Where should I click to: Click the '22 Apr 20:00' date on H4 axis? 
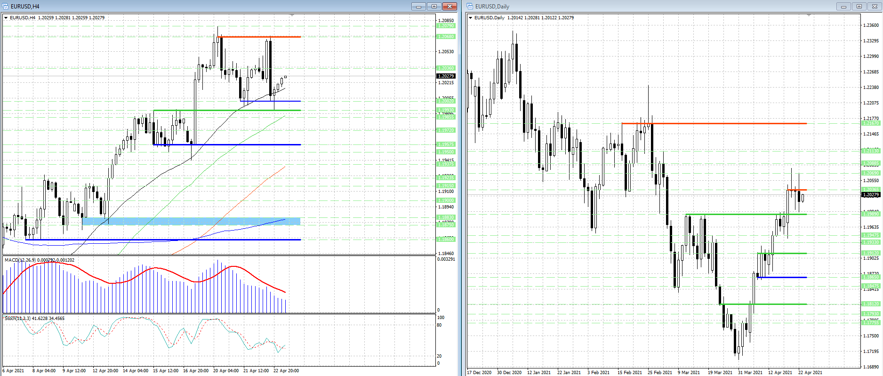[x=286, y=371]
